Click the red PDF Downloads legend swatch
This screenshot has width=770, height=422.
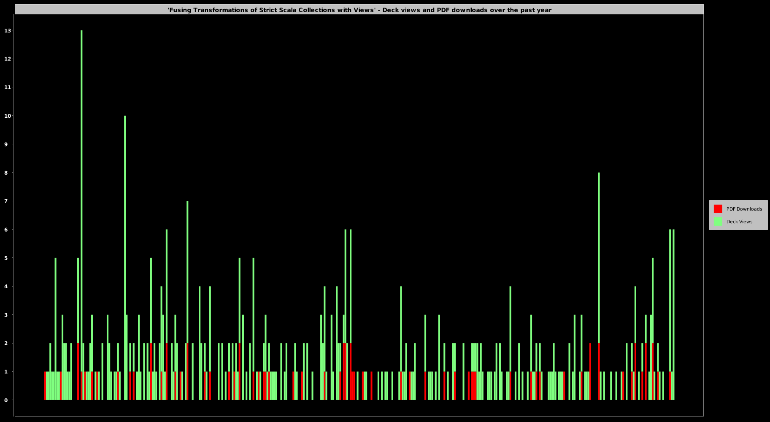click(x=718, y=209)
